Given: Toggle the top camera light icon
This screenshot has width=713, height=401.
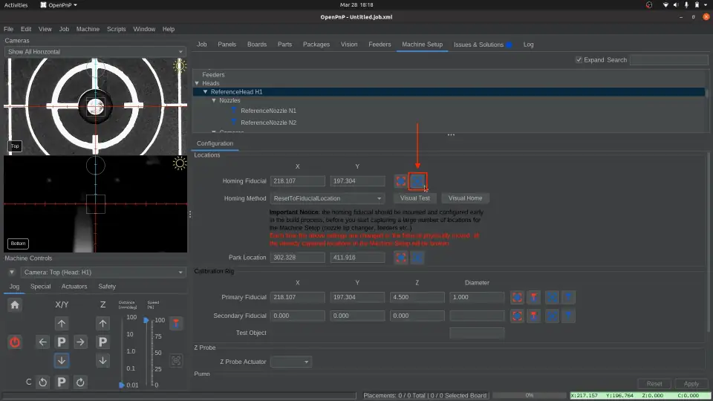Looking at the screenshot, I should [179, 66].
